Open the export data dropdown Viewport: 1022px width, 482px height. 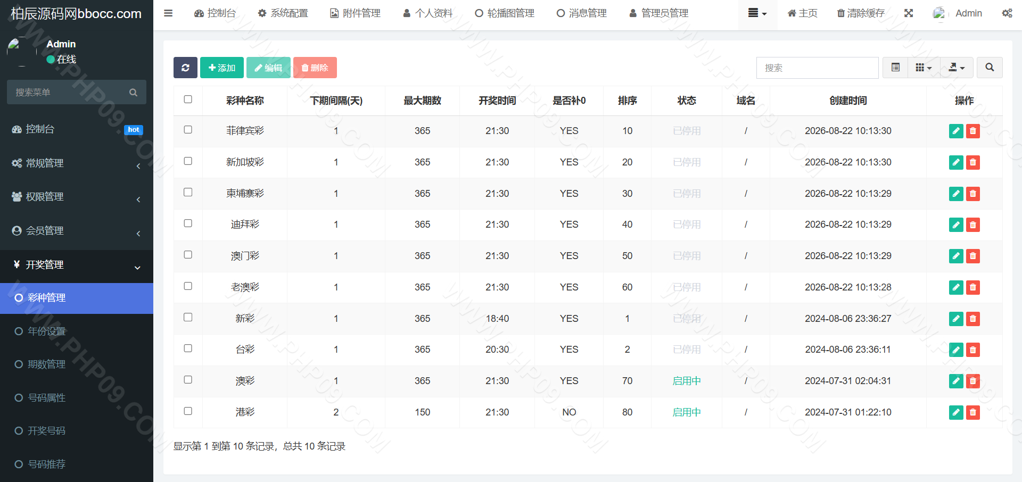point(957,68)
